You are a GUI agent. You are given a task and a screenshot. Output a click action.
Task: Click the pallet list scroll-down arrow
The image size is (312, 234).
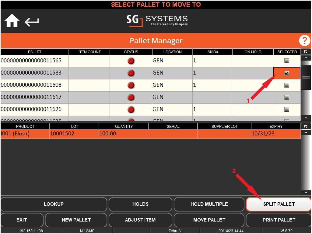[x=306, y=118]
